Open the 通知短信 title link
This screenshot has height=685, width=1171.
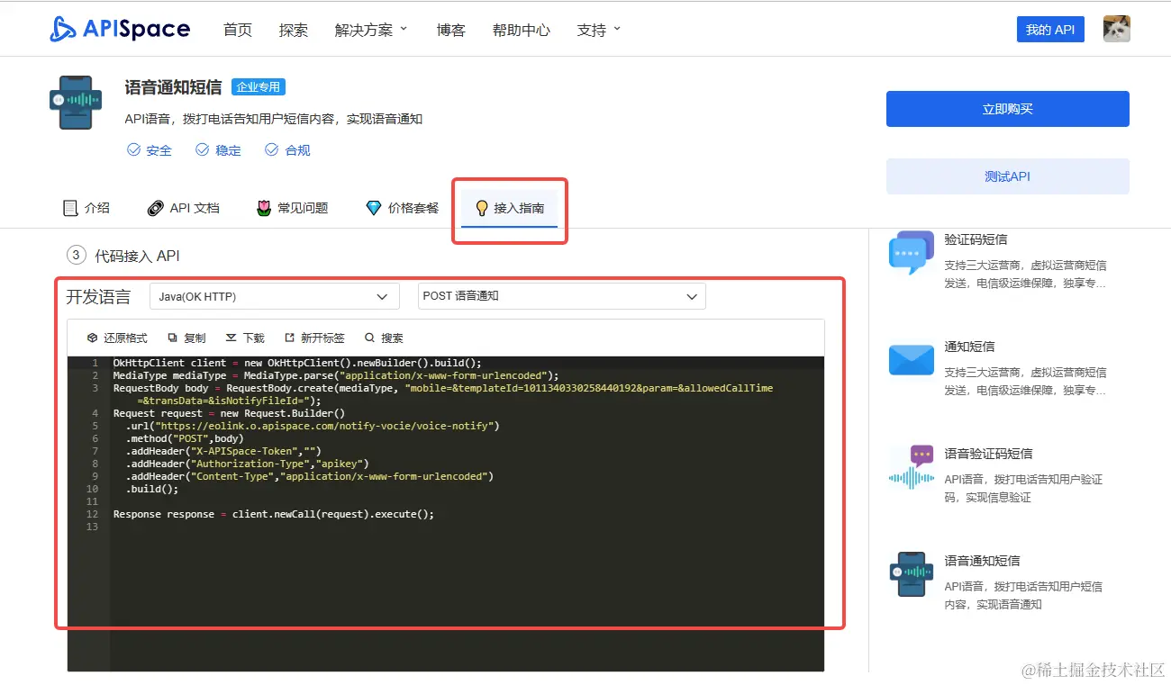(x=969, y=347)
